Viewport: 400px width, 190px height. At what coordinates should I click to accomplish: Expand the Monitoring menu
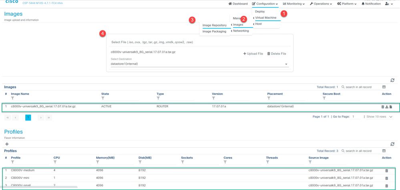point(293,4)
